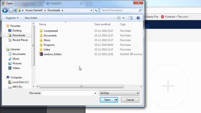This screenshot has width=201, height=113.
Task: Expand the view options dropdown arrow
Action: point(123,18)
